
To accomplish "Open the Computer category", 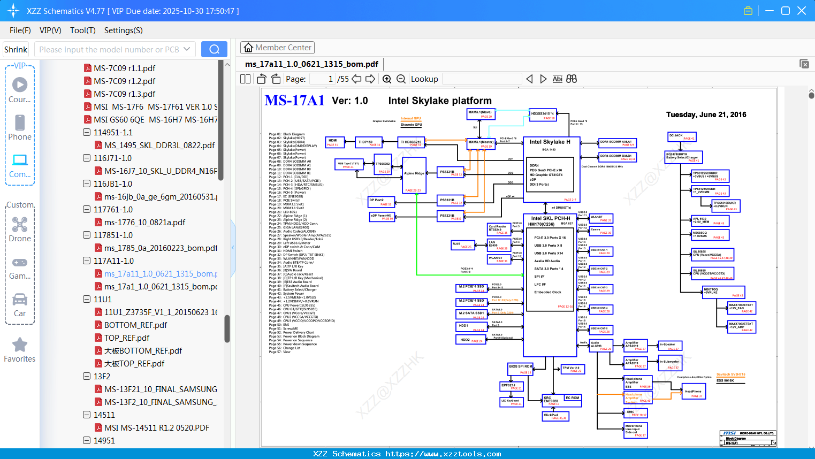I will click(x=20, y=165).
